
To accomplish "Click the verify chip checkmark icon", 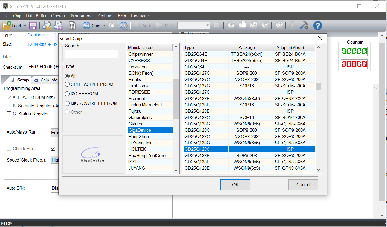I will (265, 25).
